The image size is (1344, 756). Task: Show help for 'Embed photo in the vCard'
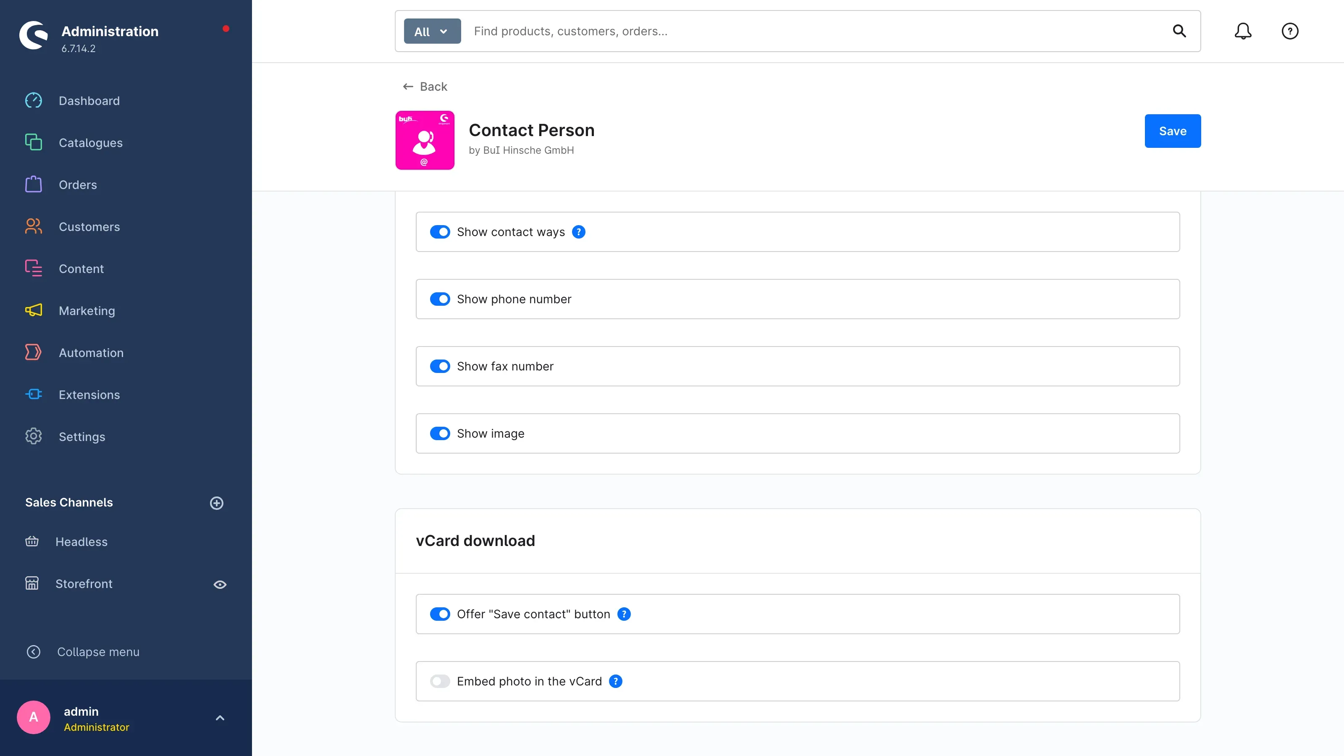point(616,681)
